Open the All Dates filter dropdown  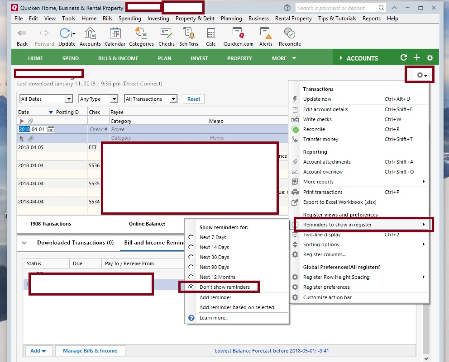[x=46, y=99]
